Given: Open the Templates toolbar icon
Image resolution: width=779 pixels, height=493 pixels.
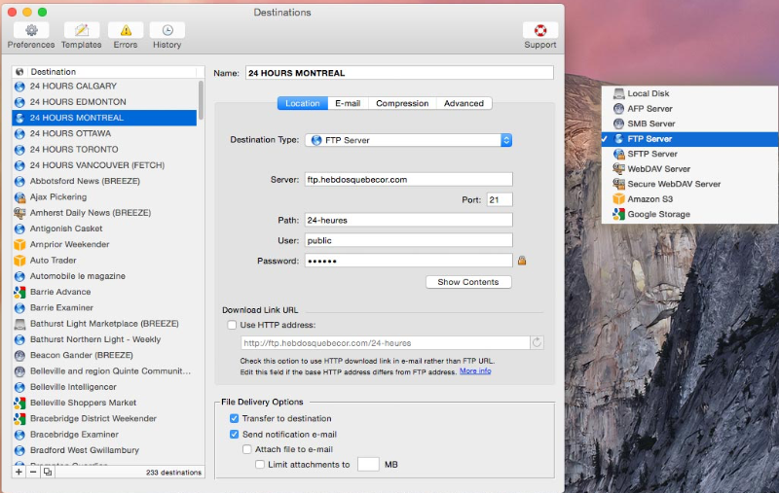Looking at the screenshot, I should (81, 30).
